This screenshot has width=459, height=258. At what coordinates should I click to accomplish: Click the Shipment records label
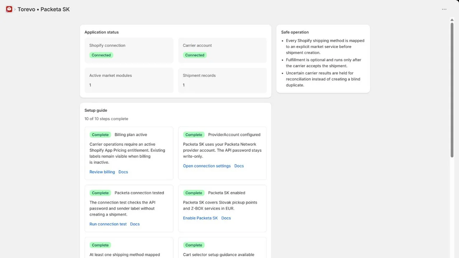pyautogui.click(x=199, y=76)
